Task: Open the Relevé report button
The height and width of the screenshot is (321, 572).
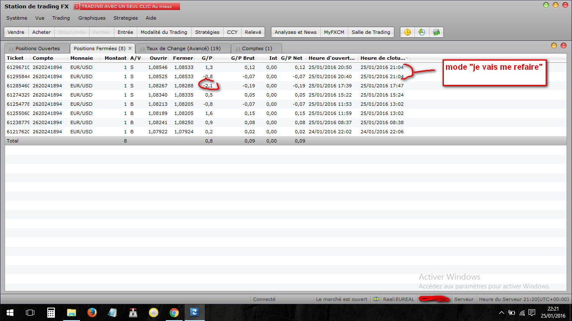Action: [253, 32]
